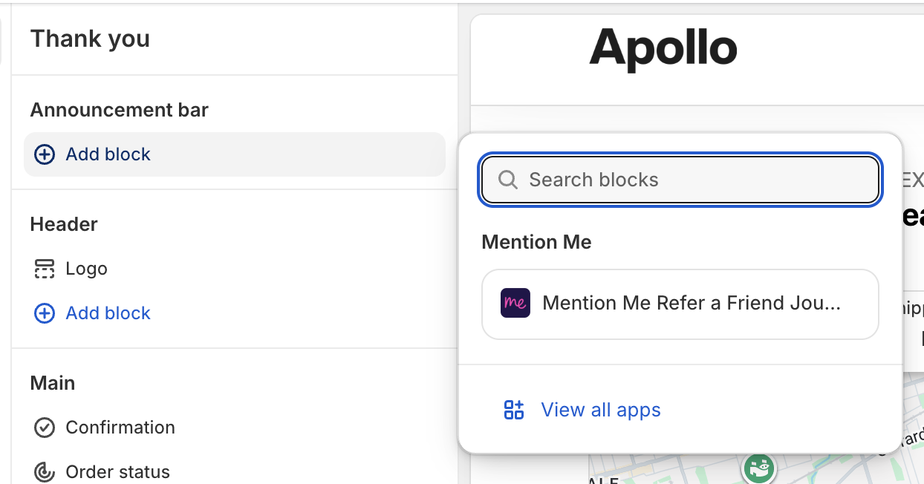Click plus icon in Announcement bar section
Screen dimensions: 924x484
(x=45, y=154)
